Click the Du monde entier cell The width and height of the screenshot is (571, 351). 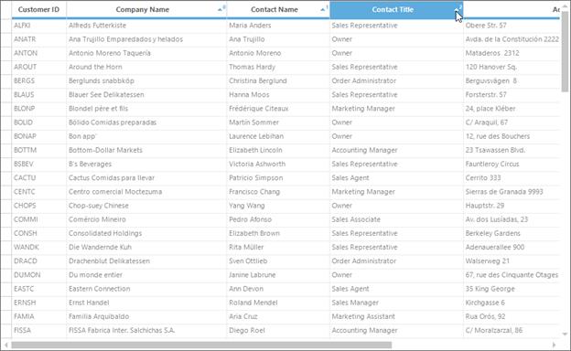[x=146, y=275]
